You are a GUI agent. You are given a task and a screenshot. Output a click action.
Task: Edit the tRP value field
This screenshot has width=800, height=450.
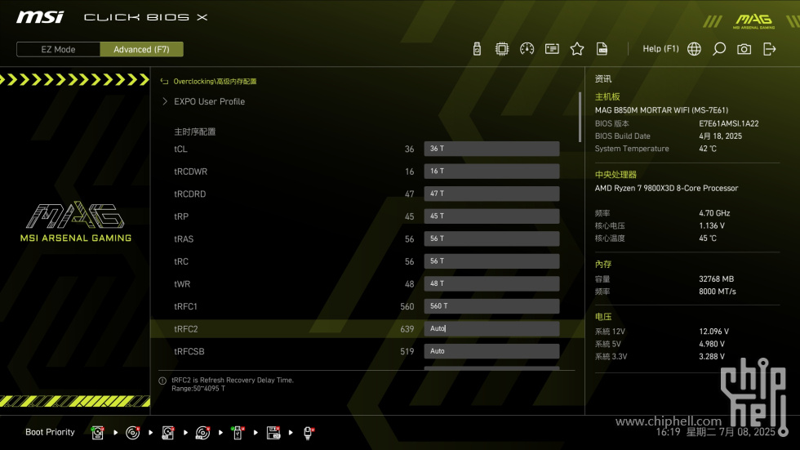[491, 216]
